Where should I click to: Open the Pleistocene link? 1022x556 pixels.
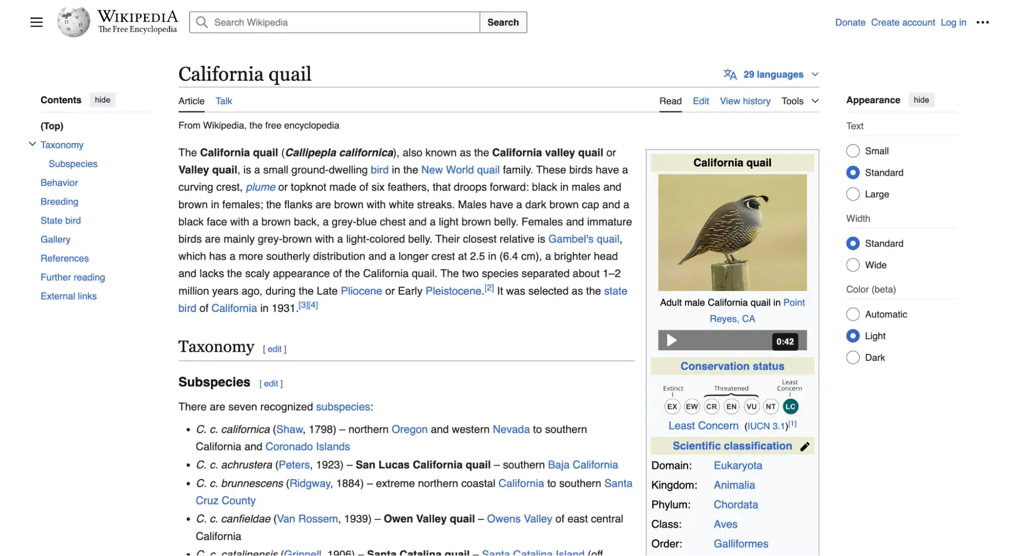click(x=453, y=291)
